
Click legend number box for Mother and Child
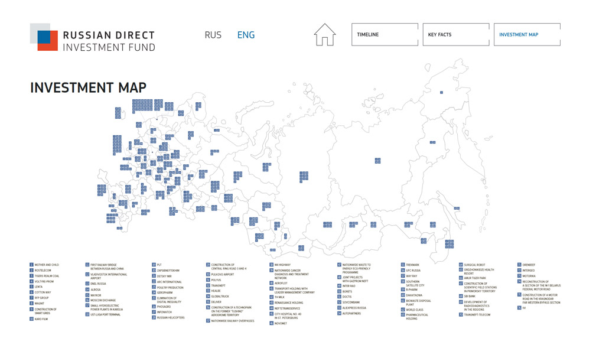[x=31, y=265]
